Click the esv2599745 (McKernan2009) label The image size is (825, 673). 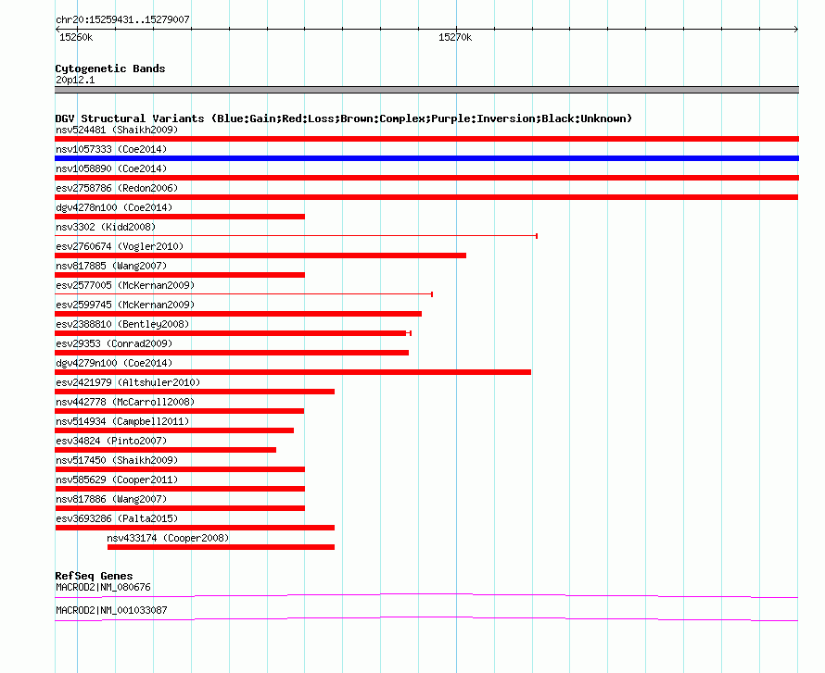[125, 305]
